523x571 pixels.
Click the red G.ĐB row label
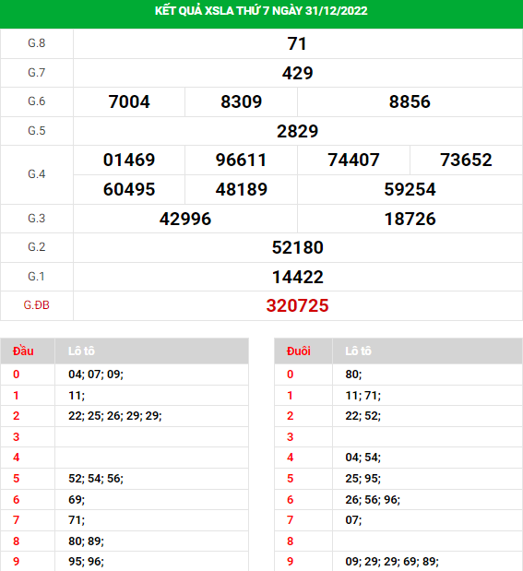click(x=36, y=305)
